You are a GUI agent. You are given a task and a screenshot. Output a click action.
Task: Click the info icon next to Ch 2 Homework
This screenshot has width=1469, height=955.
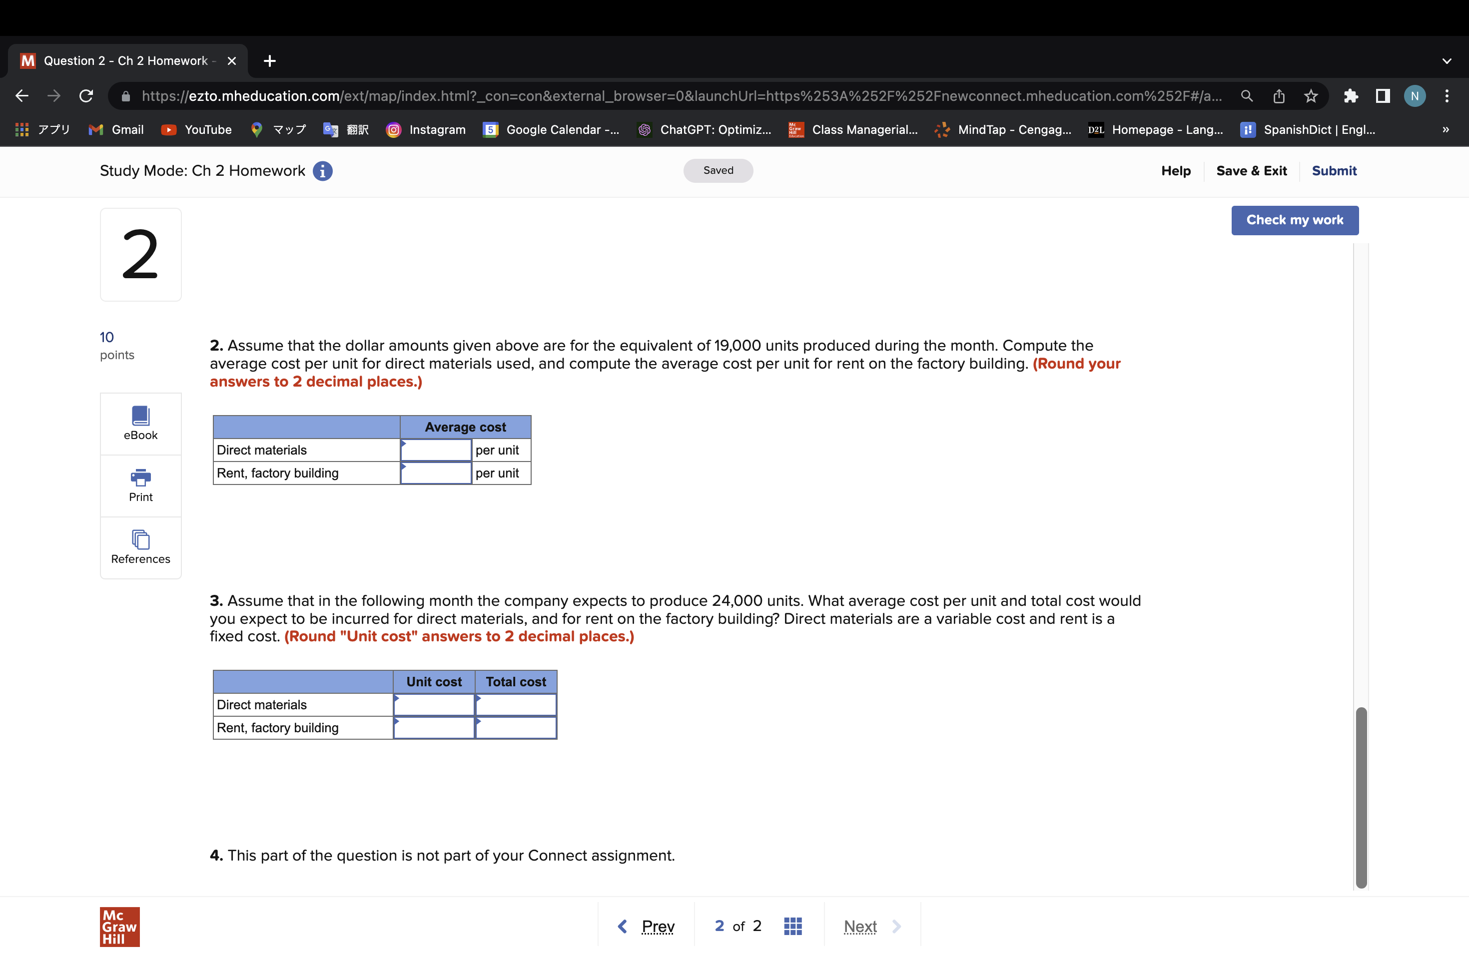(323, 171)
